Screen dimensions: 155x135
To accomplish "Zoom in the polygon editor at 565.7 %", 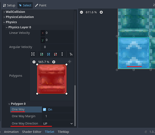I will coord(54,62).
